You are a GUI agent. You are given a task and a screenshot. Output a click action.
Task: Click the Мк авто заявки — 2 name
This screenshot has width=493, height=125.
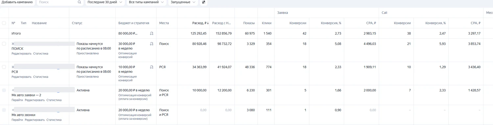point(26,95)
